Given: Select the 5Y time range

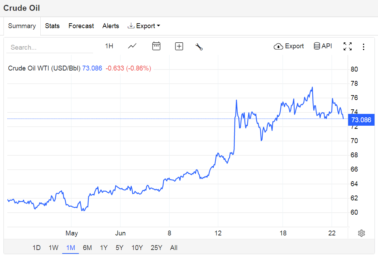Looking at the screenshot, I should [x=120, y=248].
